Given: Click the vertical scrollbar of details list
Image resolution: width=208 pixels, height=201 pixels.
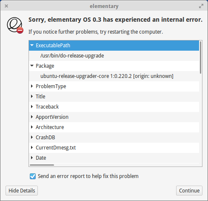Looking at the screenshot, I should (x=200, y=57).
